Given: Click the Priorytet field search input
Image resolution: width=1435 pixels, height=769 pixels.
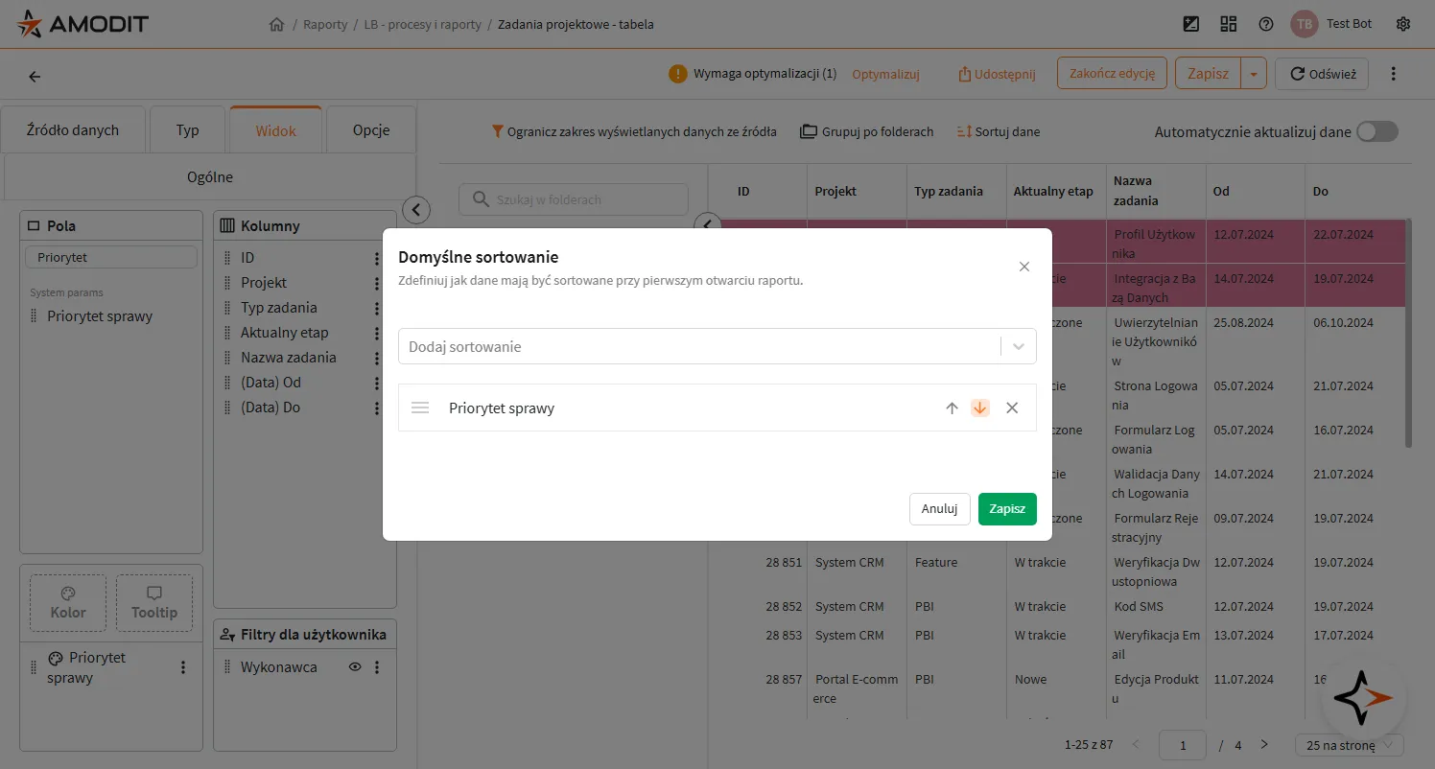Looking at the screenshot, I should click(111, 257).
